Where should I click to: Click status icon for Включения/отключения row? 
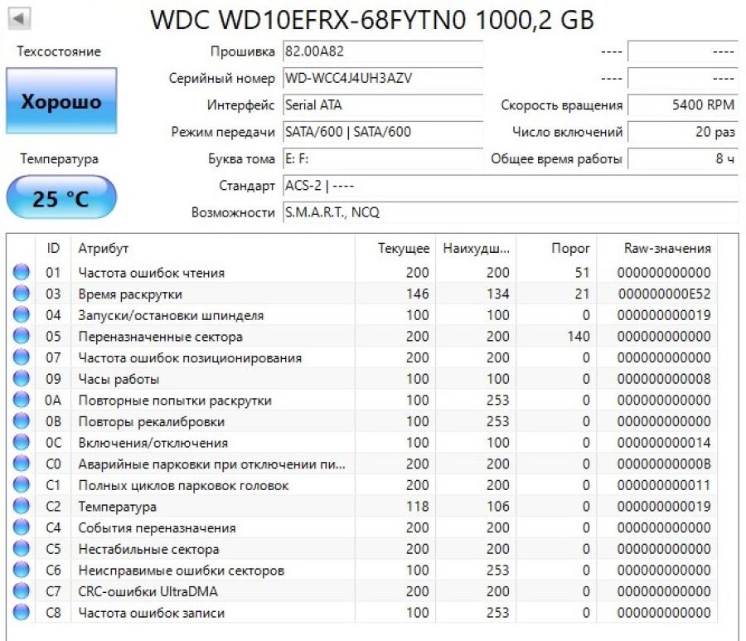[21, 442]
